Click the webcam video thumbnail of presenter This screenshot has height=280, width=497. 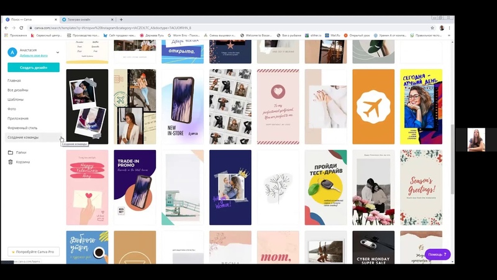click(x=476, y=139)
